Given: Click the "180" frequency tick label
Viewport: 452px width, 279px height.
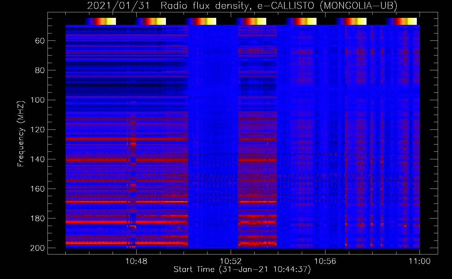Looking at the screenshot, I should coord(37,218).
